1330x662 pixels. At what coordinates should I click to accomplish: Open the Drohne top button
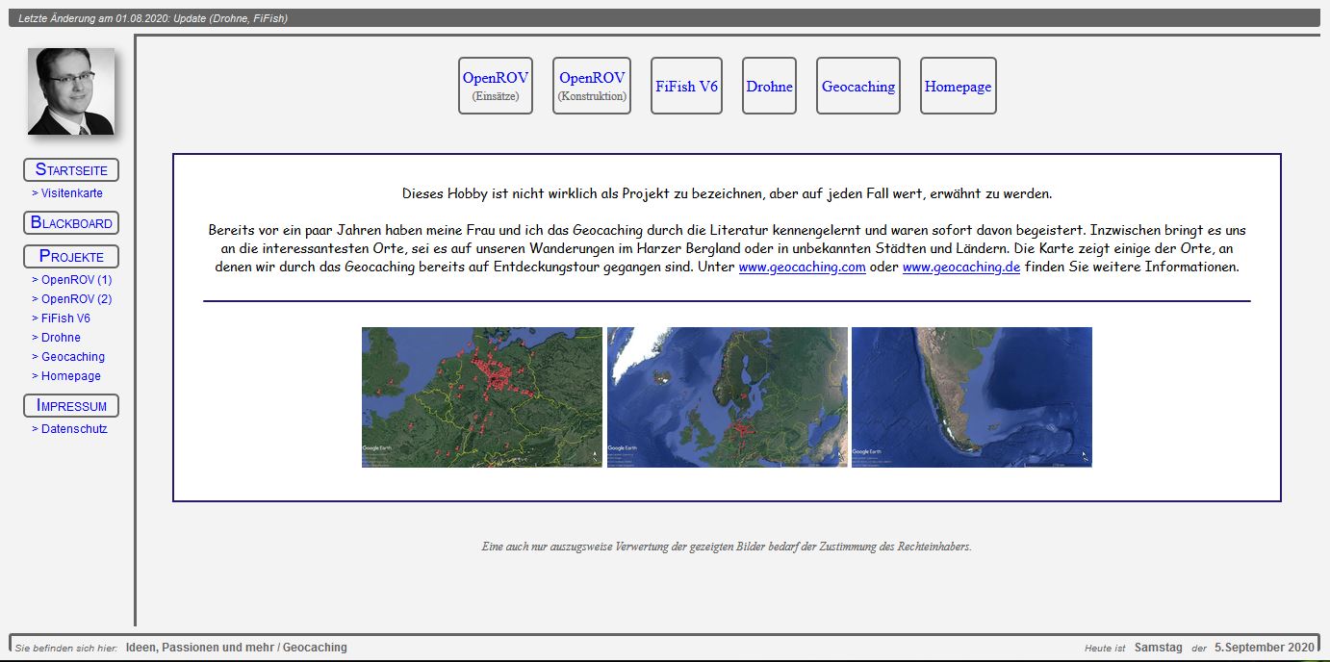tap(770, 86)
